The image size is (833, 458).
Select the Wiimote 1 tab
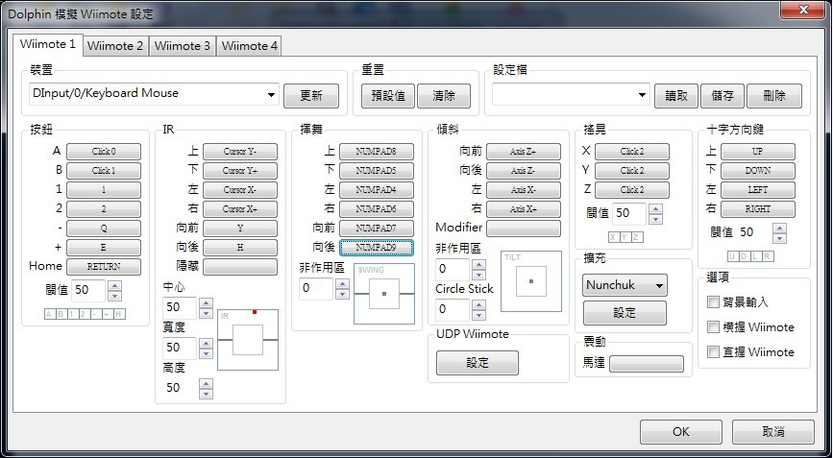pos(48,44)
